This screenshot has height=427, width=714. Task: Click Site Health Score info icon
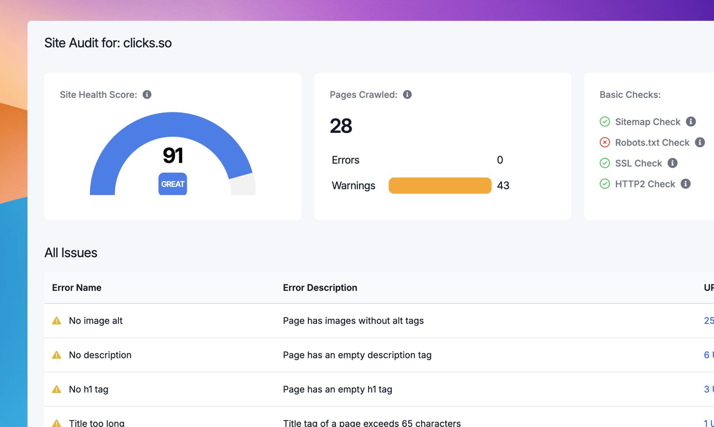(147, 95)
